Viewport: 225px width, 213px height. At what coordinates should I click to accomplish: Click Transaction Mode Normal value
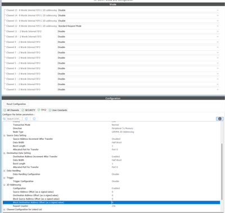coord(115,125)
